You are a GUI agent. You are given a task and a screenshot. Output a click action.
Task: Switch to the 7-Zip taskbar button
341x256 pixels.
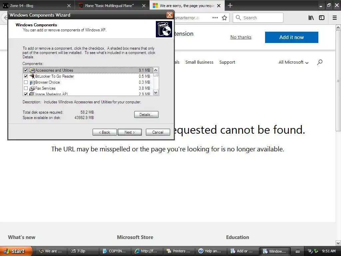pyautogui.click(x=83, y=251)
